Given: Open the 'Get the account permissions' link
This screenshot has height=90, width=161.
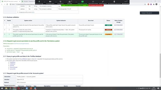Looking at the screenshot, I should [x=21, y=44].
